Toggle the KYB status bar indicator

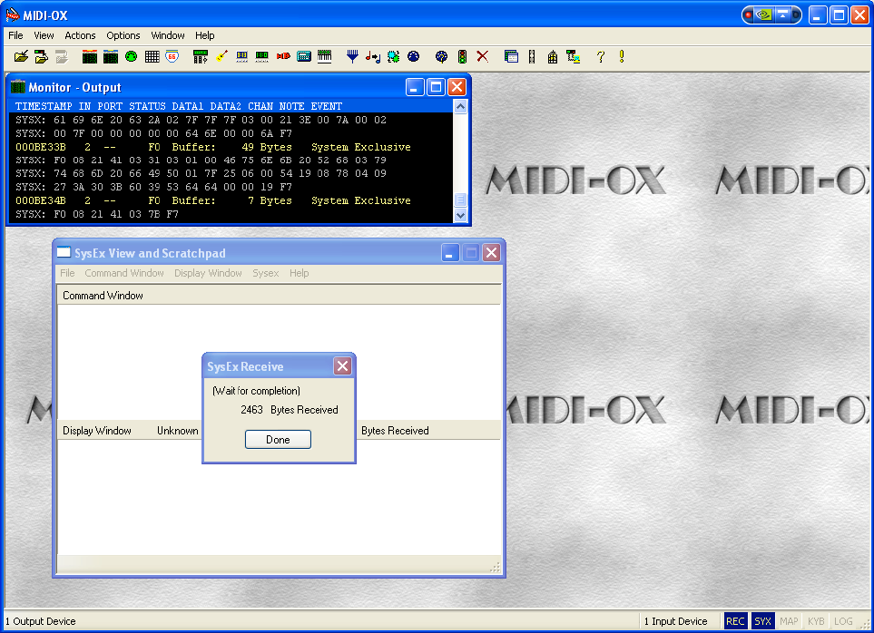816,621
